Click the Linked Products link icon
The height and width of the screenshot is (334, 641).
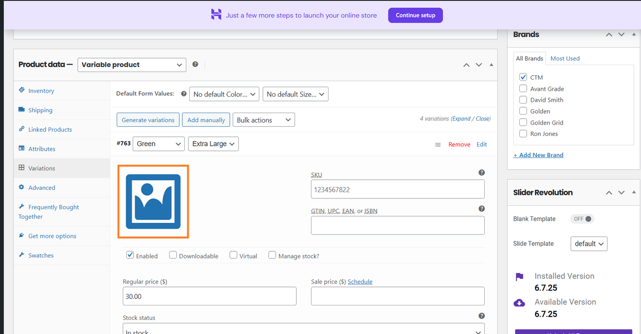[22, 129]
